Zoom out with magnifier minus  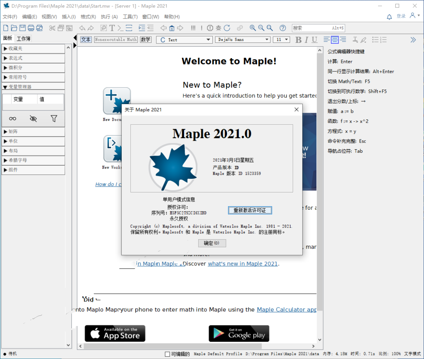[x=261, y=28]
